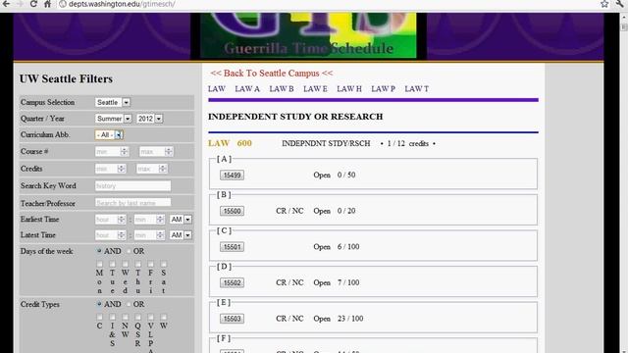
Task: Click Back To Seattle Campus link
Action: (272, 74)
